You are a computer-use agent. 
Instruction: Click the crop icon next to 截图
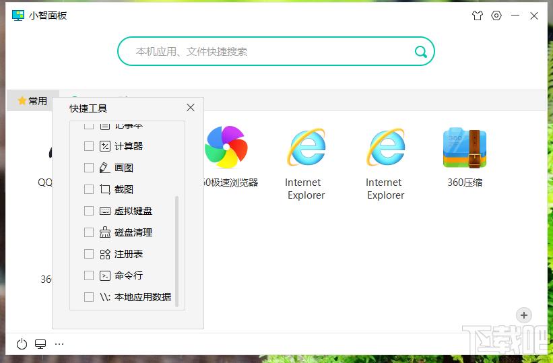click(105, 189)
